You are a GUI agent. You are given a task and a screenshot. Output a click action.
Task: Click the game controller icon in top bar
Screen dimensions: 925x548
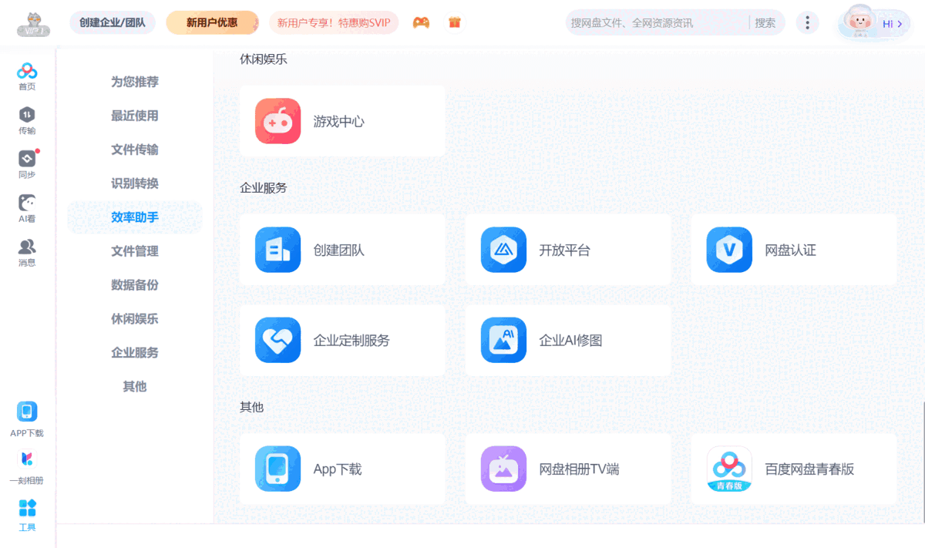pos(421,22)
